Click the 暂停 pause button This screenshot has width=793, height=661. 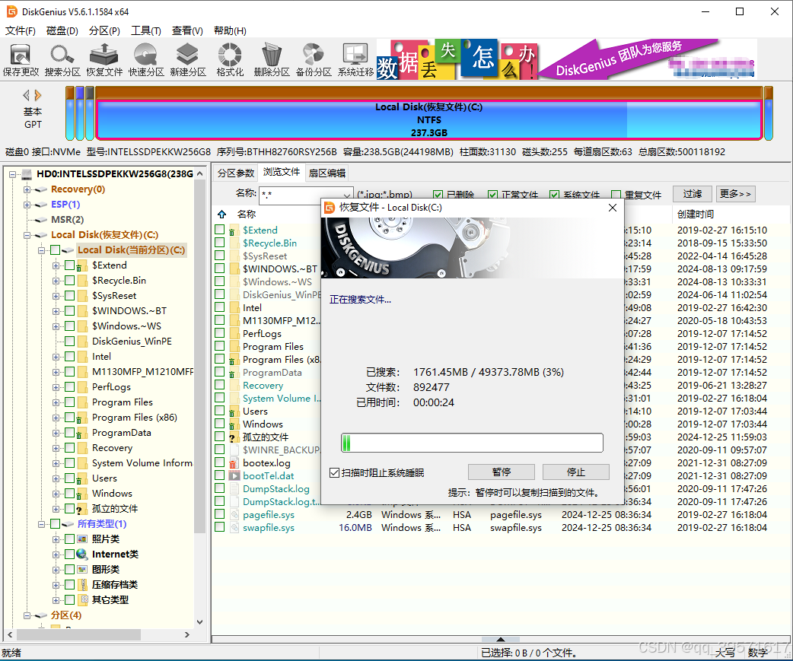(502, 472)
